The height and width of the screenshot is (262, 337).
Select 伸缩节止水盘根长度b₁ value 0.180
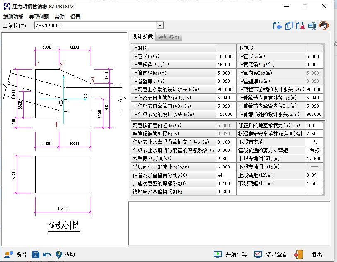pyautogui.click(x=226, y=142)
